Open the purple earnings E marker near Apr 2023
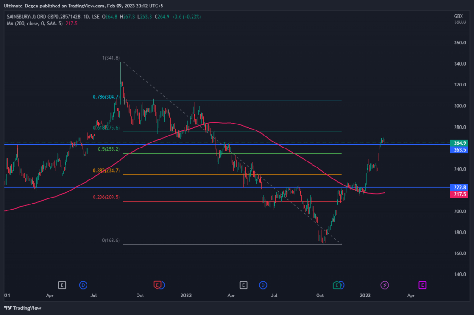This screenshot has height=315, width=474. tap(422, 285)
